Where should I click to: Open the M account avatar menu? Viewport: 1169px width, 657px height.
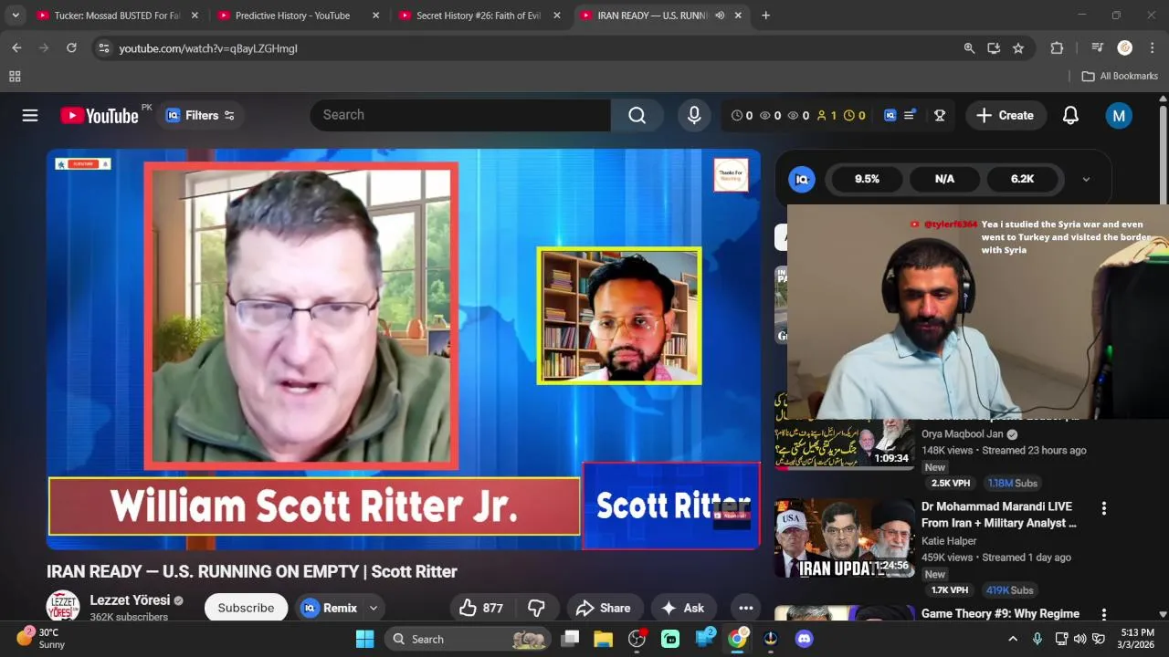tap(1119, 115)
